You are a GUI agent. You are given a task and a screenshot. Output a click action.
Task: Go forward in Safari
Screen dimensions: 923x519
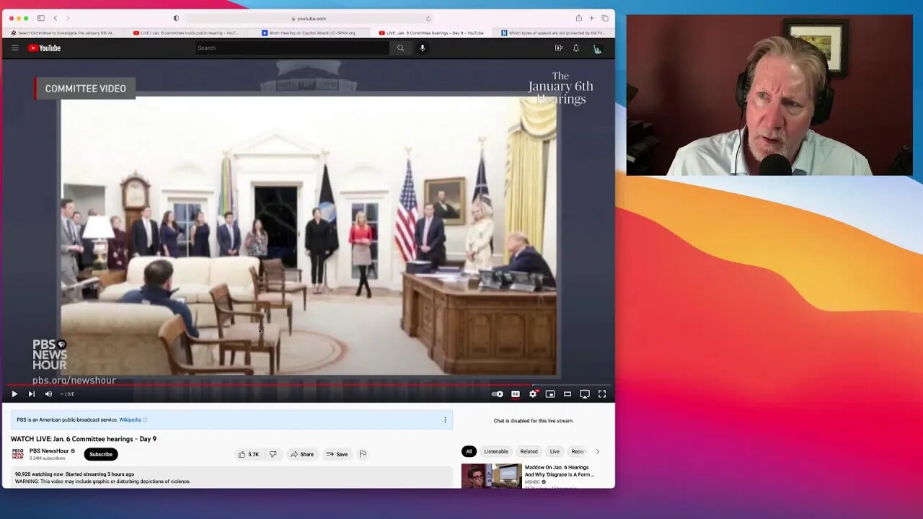tap(68, 18)
